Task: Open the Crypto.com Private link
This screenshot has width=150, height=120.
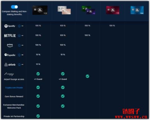Action: [14, 88]
